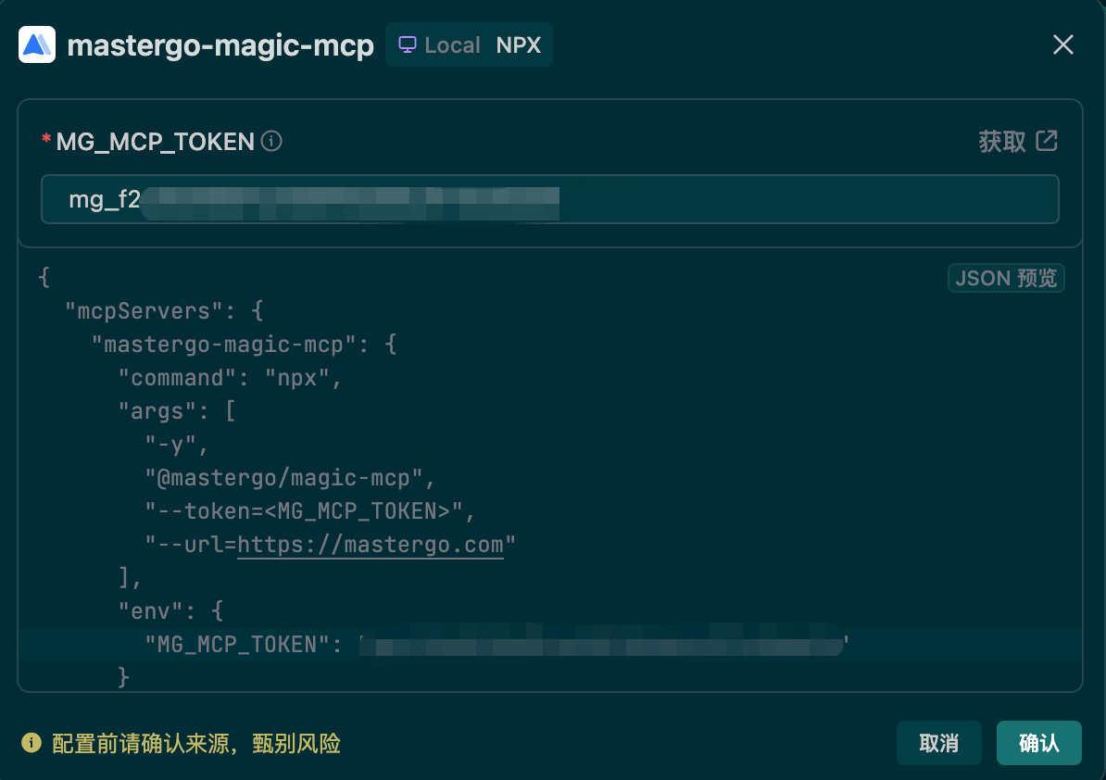The image size is (1106, 780).
Task: Close the mastergo-magic-mcp dialog
Action: 1063,44
